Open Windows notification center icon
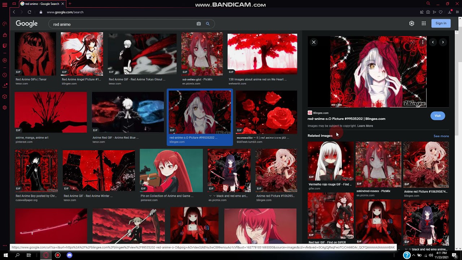The height and width of the screenshot is (260, 462). [455, 255]
